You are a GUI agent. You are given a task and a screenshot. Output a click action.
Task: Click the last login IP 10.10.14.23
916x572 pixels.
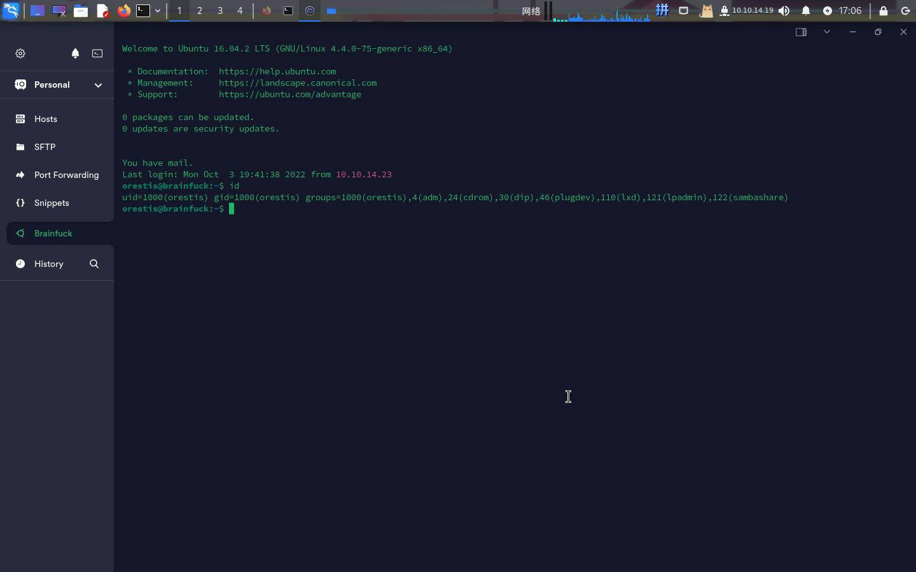[364, 174]
